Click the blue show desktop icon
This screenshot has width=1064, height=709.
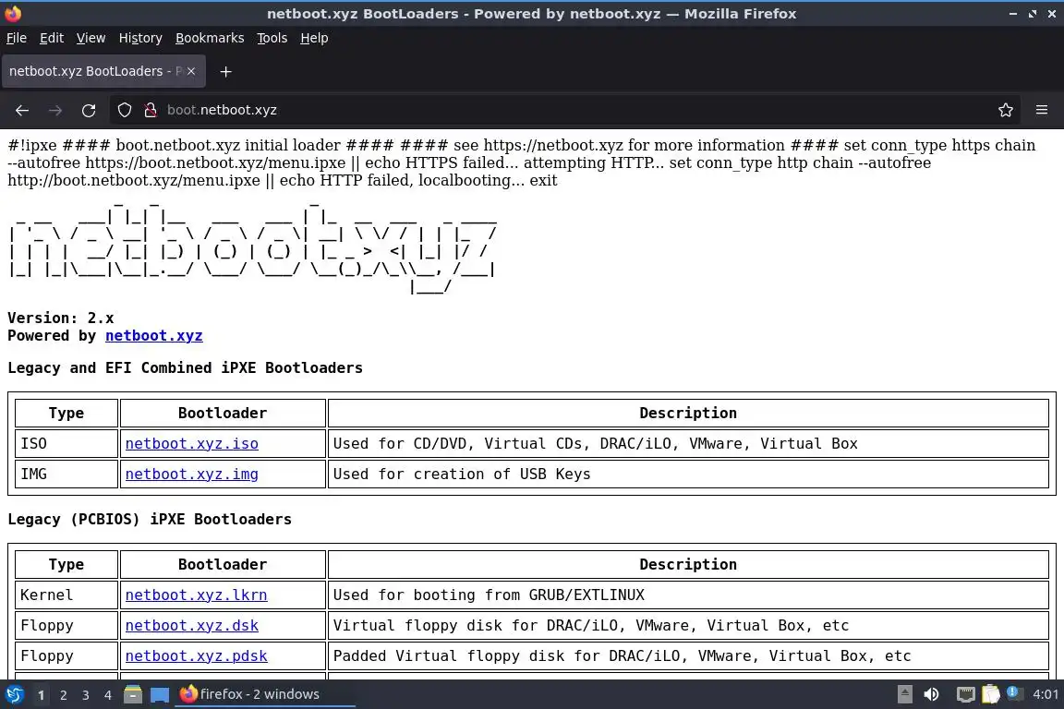160,694
